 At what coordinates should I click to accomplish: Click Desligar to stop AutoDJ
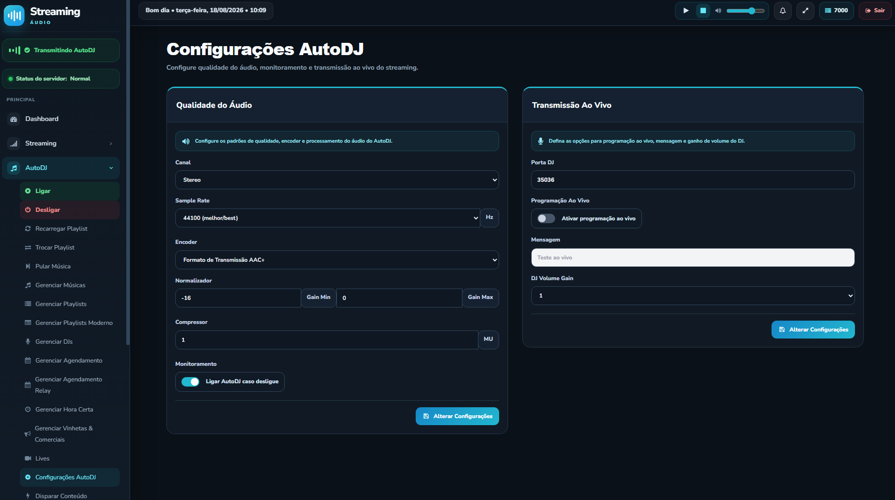pos(70,210)
